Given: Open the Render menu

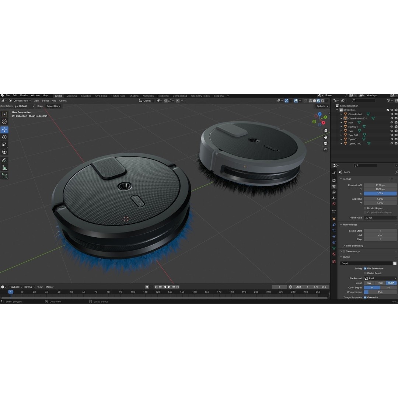Looking at the screenshot, I should click(24, 95).
